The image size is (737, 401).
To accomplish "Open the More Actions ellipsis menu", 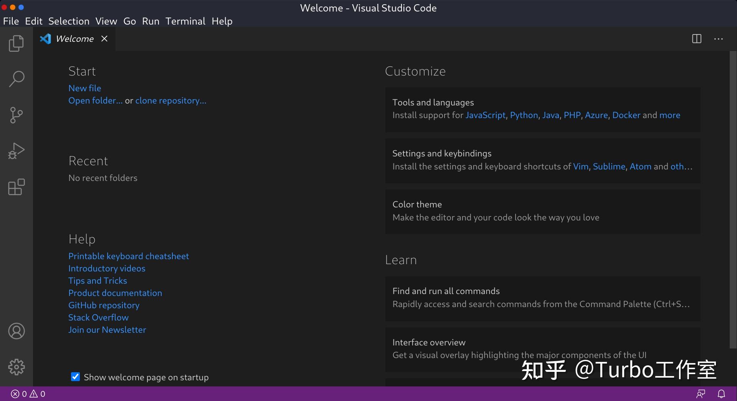I will coord(718,39).
